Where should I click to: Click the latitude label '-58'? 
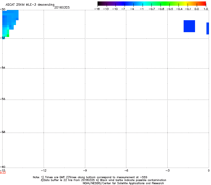coord(3,132)
